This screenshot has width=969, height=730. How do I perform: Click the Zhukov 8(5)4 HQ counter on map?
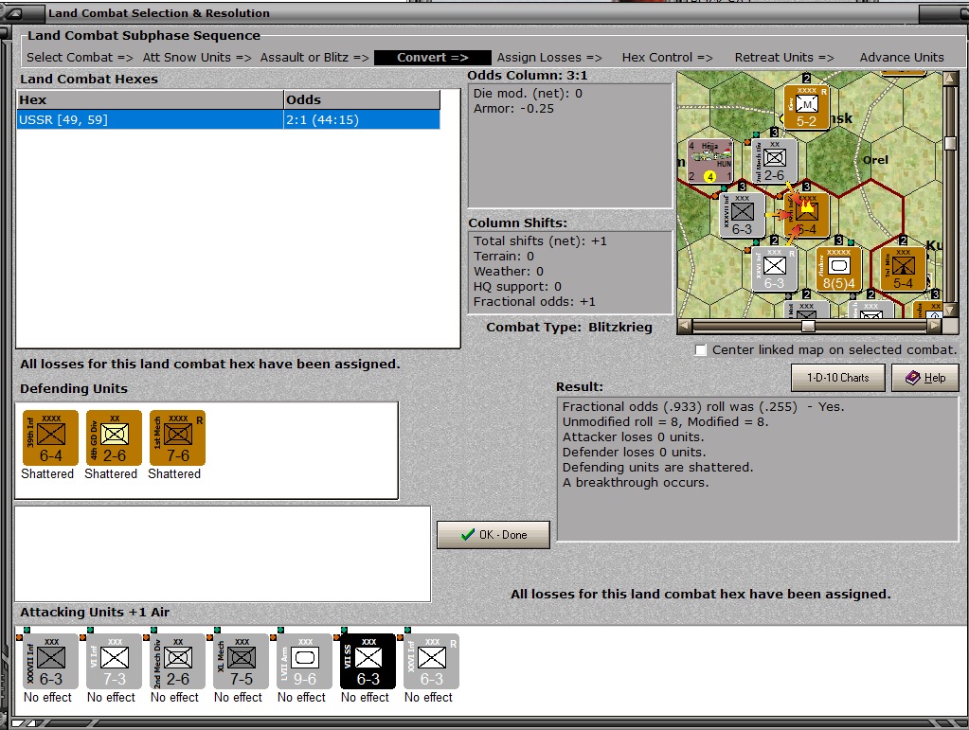pyautogui.click(x=838, y=269)
